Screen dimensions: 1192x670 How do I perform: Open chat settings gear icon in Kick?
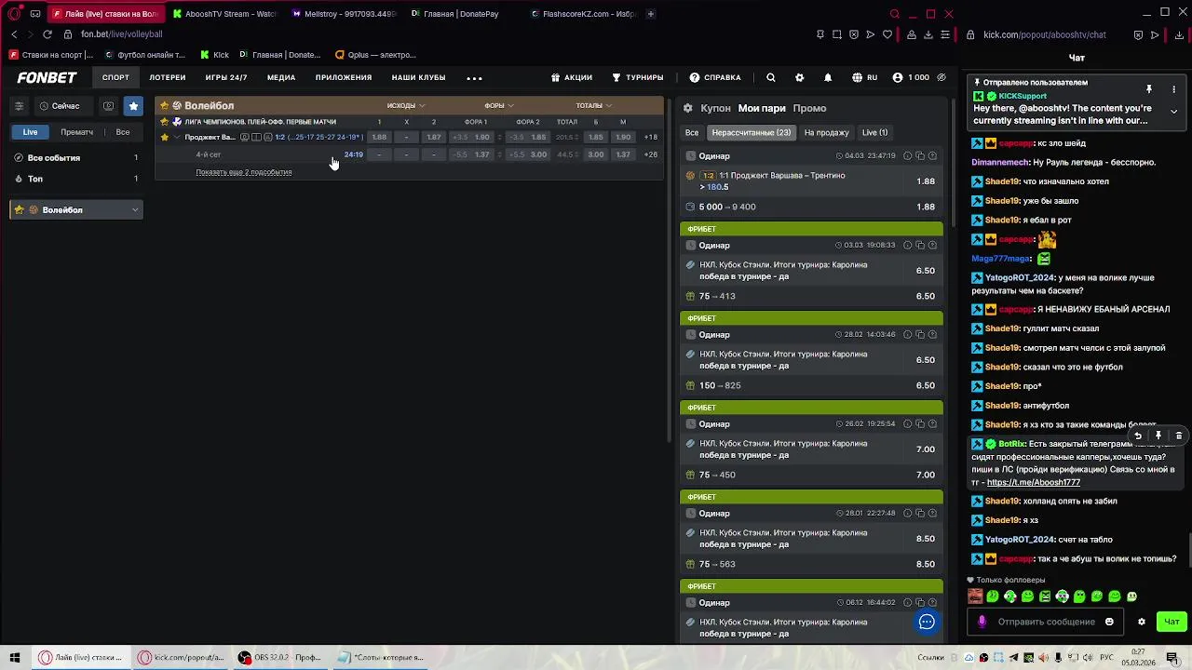[1142, 622]
